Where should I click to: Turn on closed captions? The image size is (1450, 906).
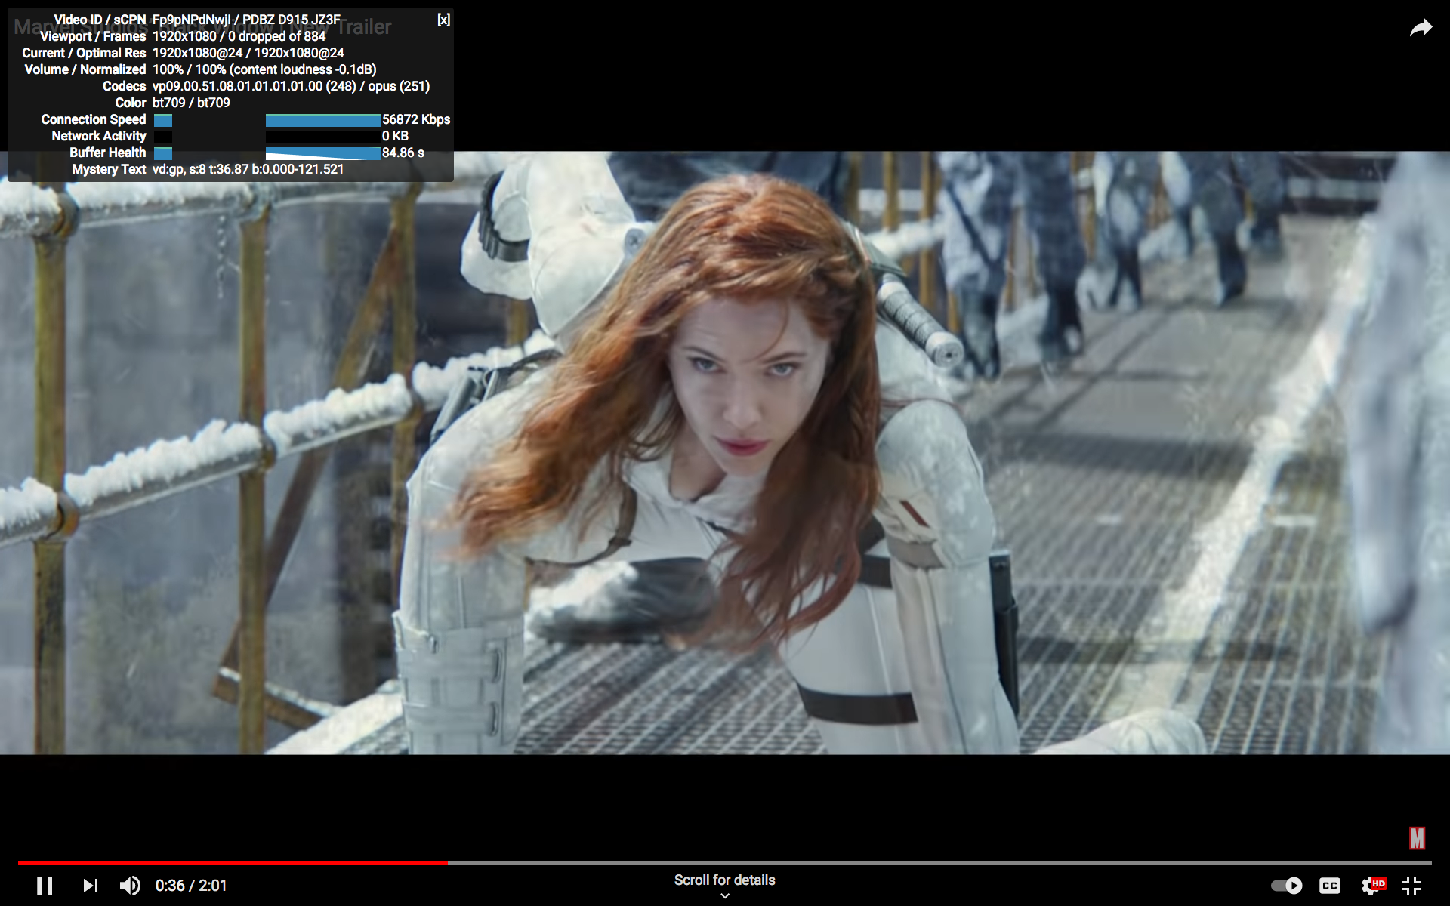(x=1330, y=885)
